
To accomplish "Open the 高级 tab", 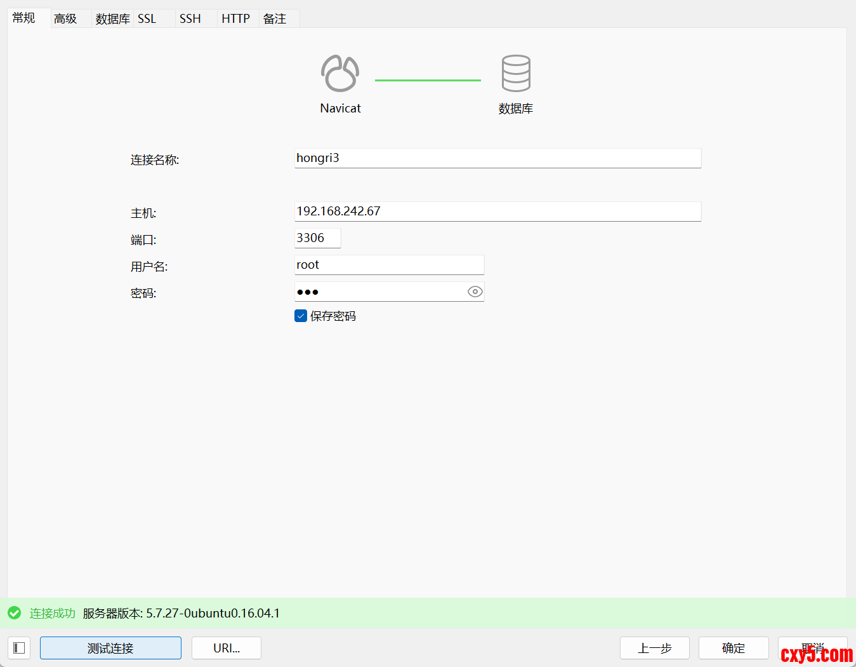I will 65,19.
